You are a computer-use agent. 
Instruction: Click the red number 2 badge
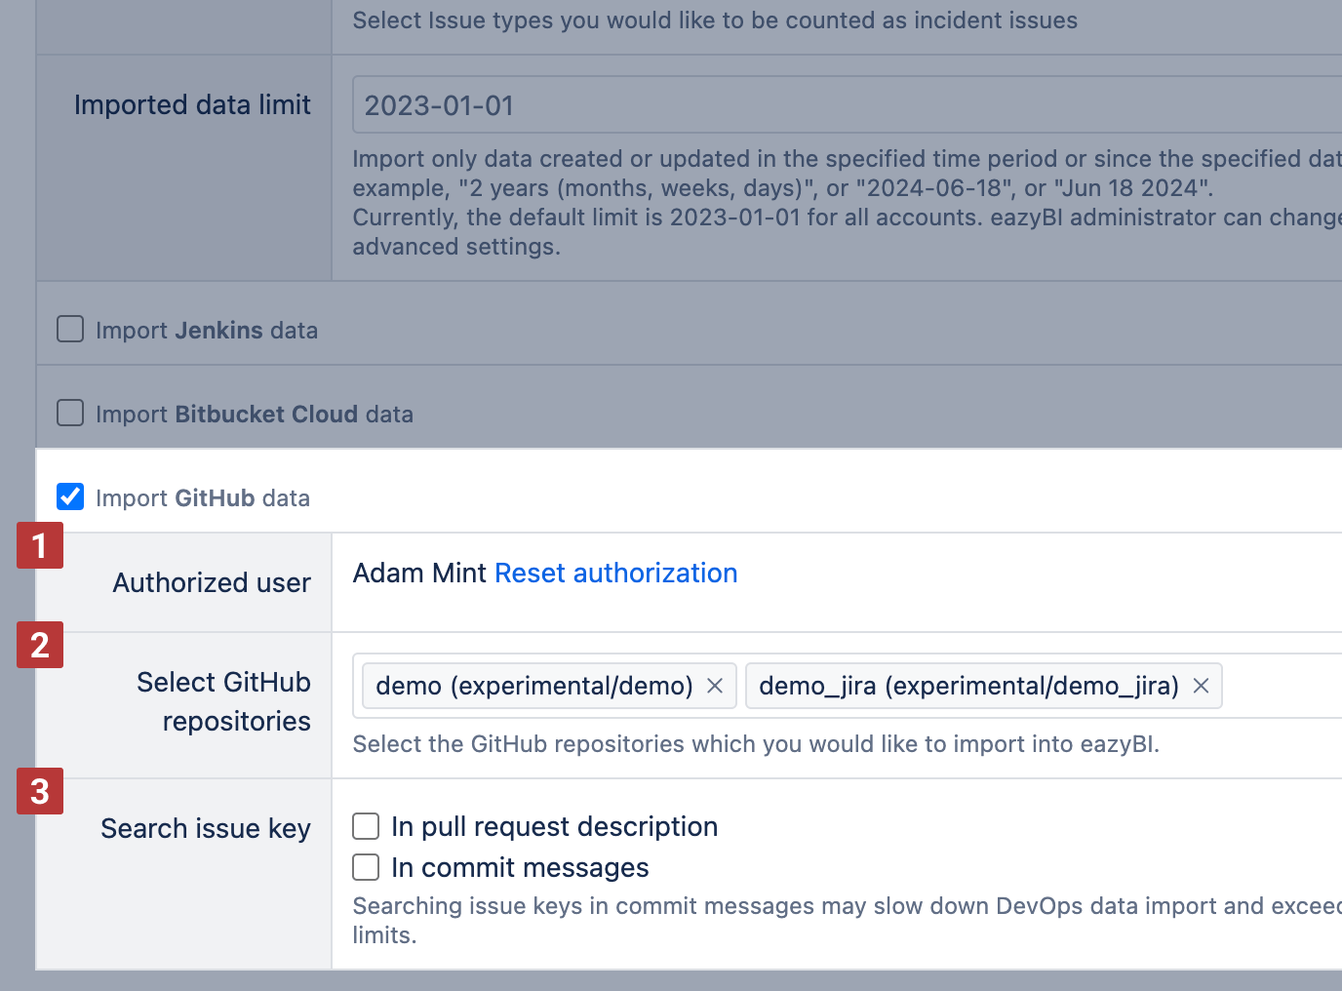click(x=40, y=645)
